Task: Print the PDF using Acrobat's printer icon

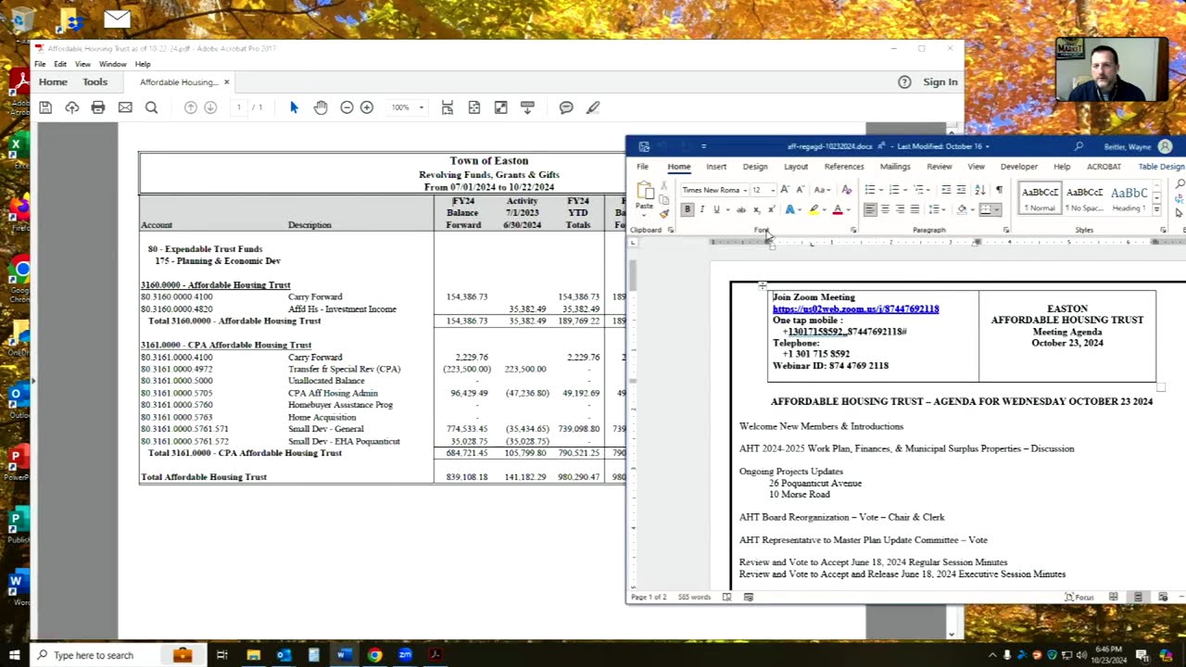Action: pos(98,107)
